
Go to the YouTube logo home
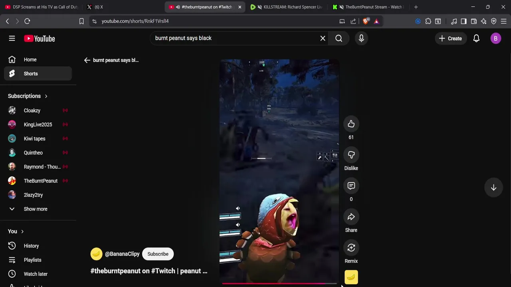coord(39,39)
